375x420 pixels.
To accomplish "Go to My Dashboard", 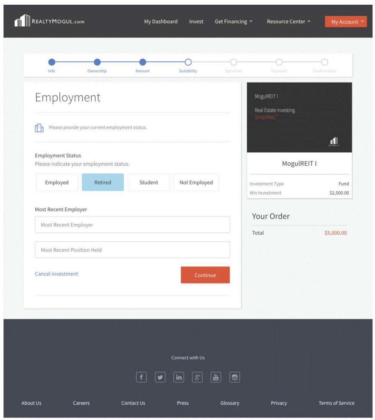I will point(161,22).
